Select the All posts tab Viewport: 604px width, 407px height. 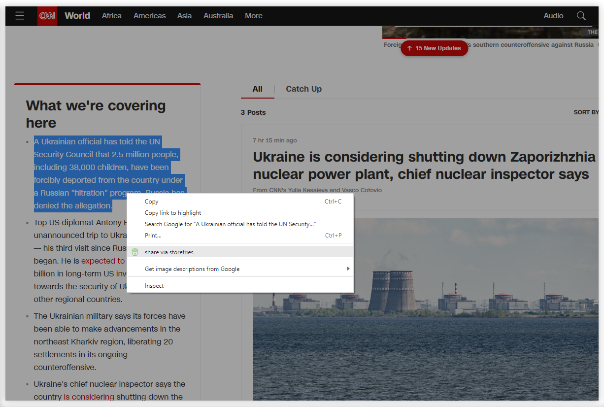(257, 89)
